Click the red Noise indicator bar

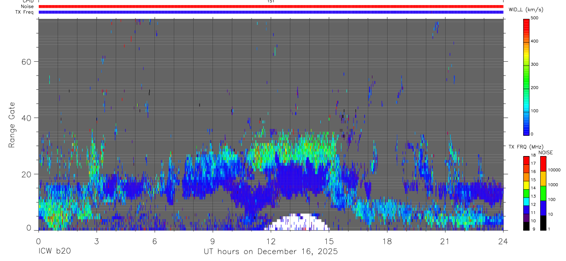(271, 6)
